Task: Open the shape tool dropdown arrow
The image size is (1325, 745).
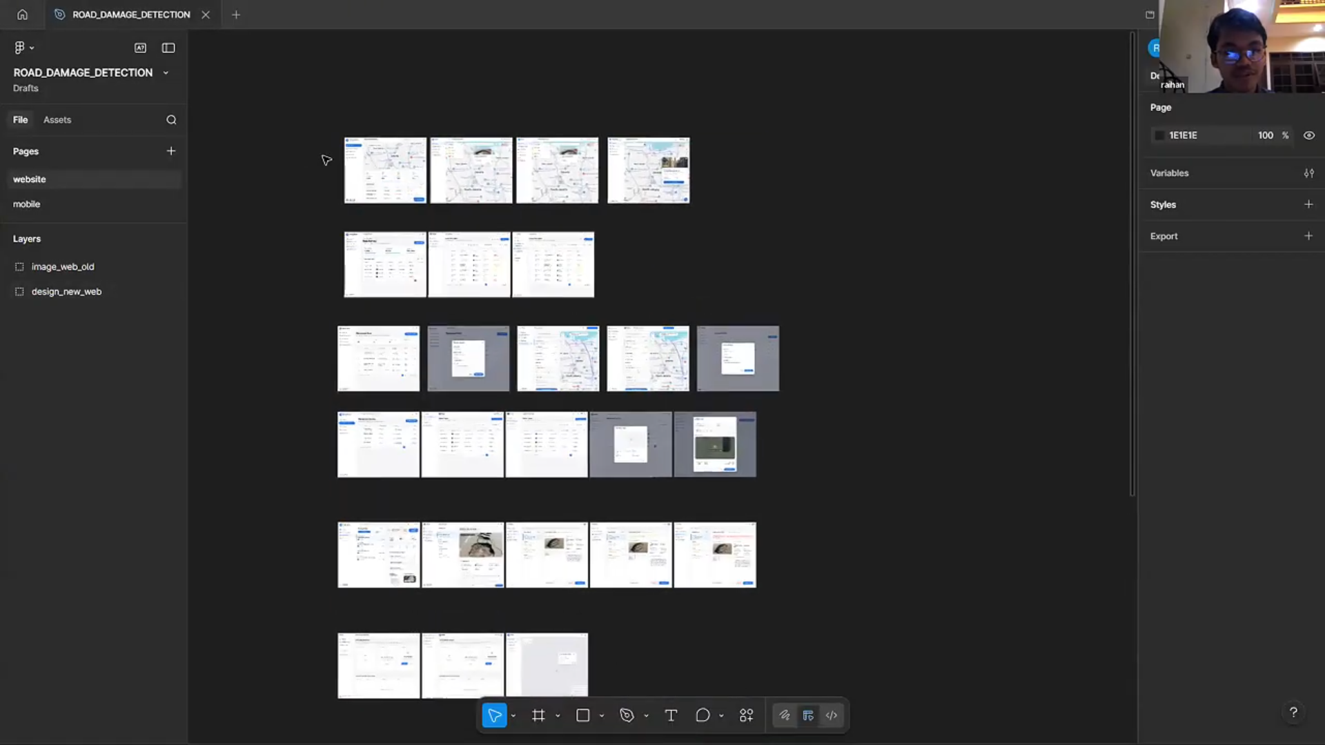Action: (x=602, y=715)
